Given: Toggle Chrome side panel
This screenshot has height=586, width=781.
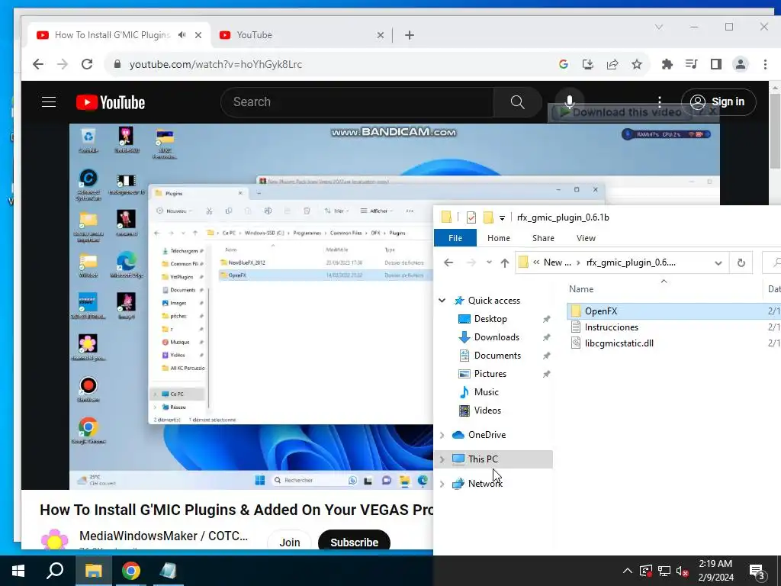Looking at the screenshot, I should coord(716,64).
